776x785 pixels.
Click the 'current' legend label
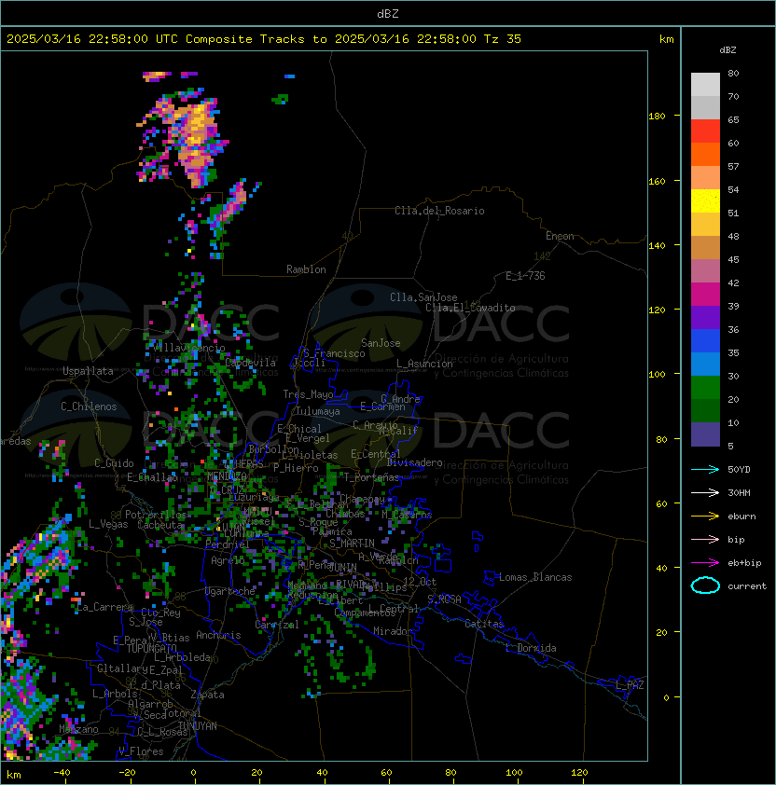pos(747,586)
